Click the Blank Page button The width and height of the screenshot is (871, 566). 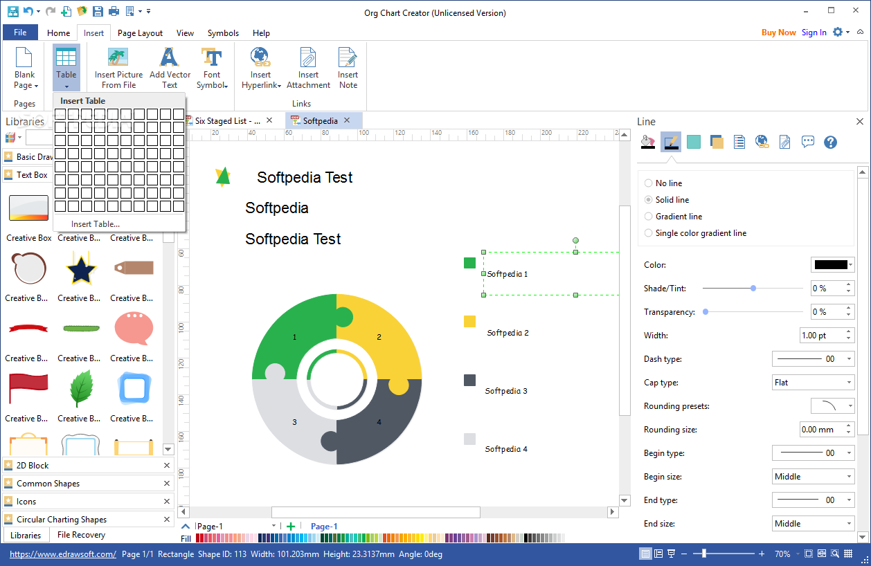tap(24, 68)
